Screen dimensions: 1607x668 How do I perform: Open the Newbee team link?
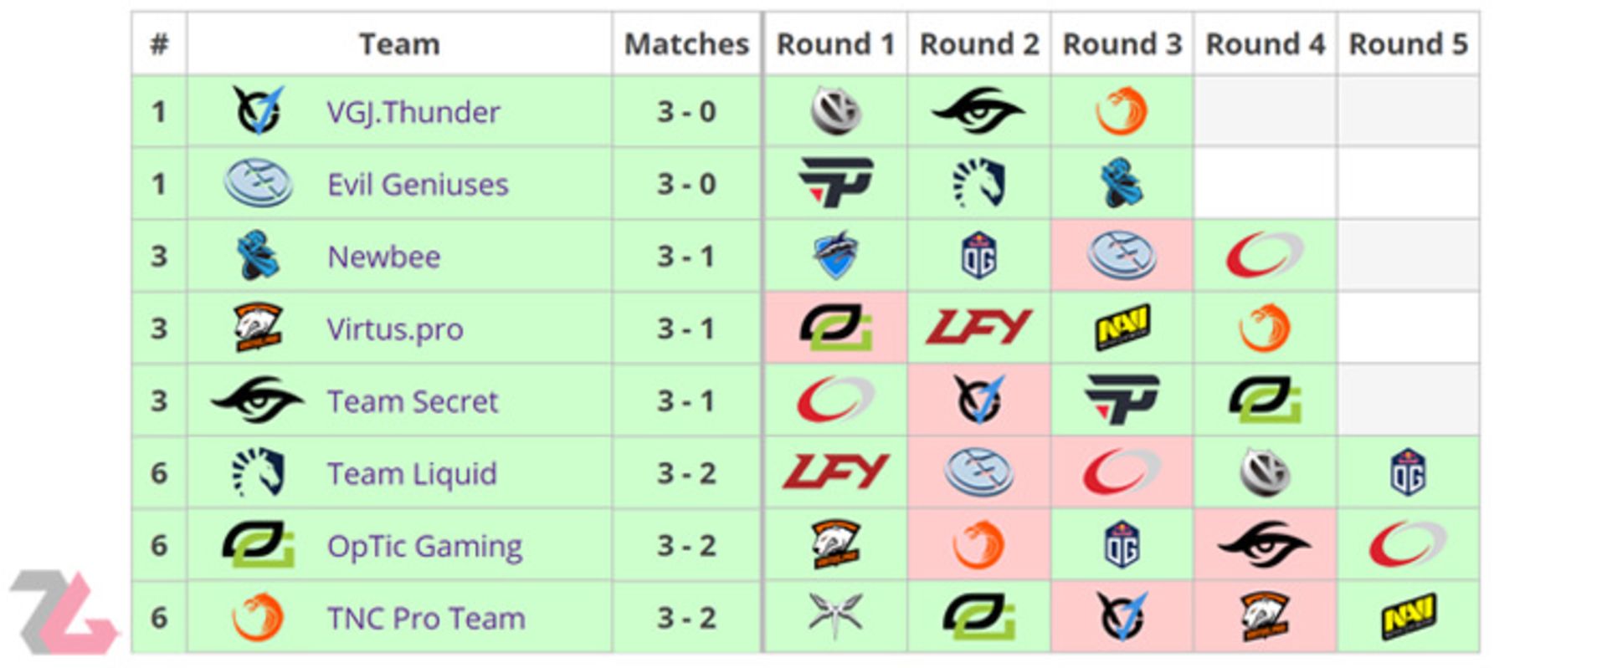[x=384, y=257]
